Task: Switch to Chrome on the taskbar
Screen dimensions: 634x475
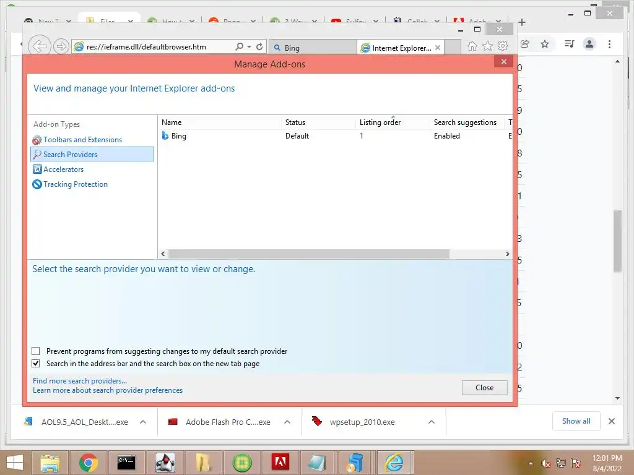Action: (x=88, y=463)
